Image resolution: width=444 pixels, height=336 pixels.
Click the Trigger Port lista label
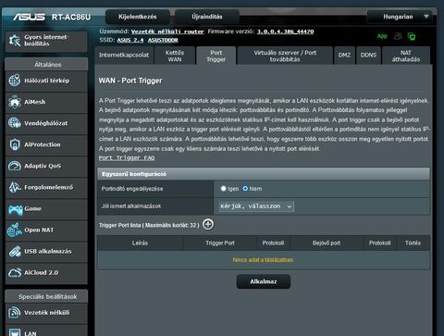point(149,225)
